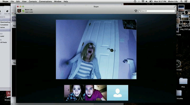Click the Skype search field
The image size is (190, 105).
pyautogui.click(x=158, y=11)
